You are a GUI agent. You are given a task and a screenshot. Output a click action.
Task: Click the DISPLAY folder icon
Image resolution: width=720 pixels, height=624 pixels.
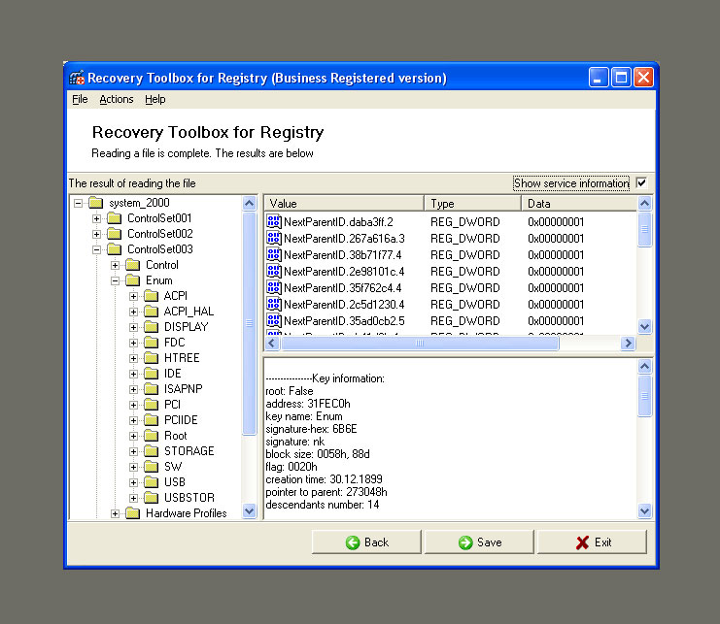click(151, 327)
